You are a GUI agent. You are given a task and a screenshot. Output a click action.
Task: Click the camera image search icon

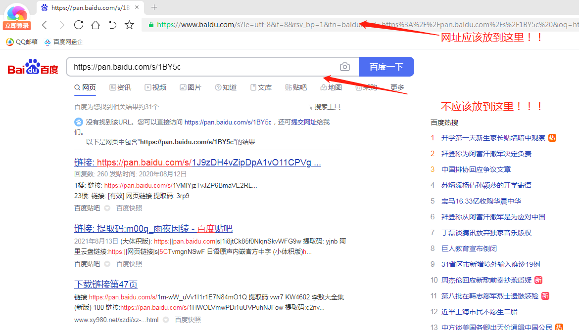(345, 67)
